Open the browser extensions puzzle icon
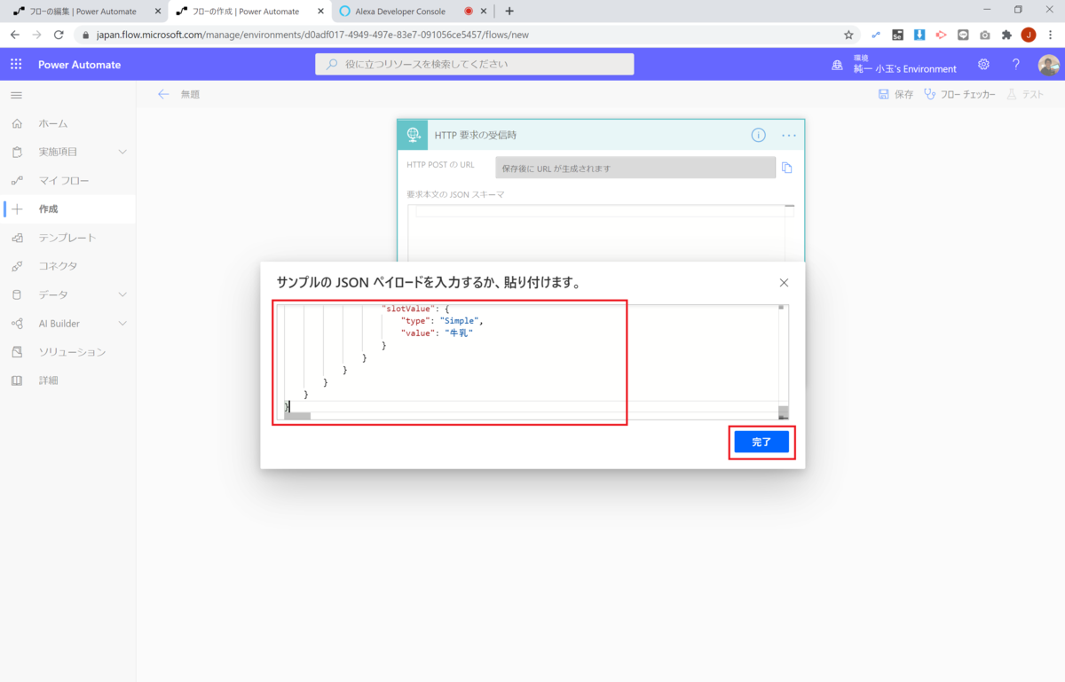 [1006, 35]
